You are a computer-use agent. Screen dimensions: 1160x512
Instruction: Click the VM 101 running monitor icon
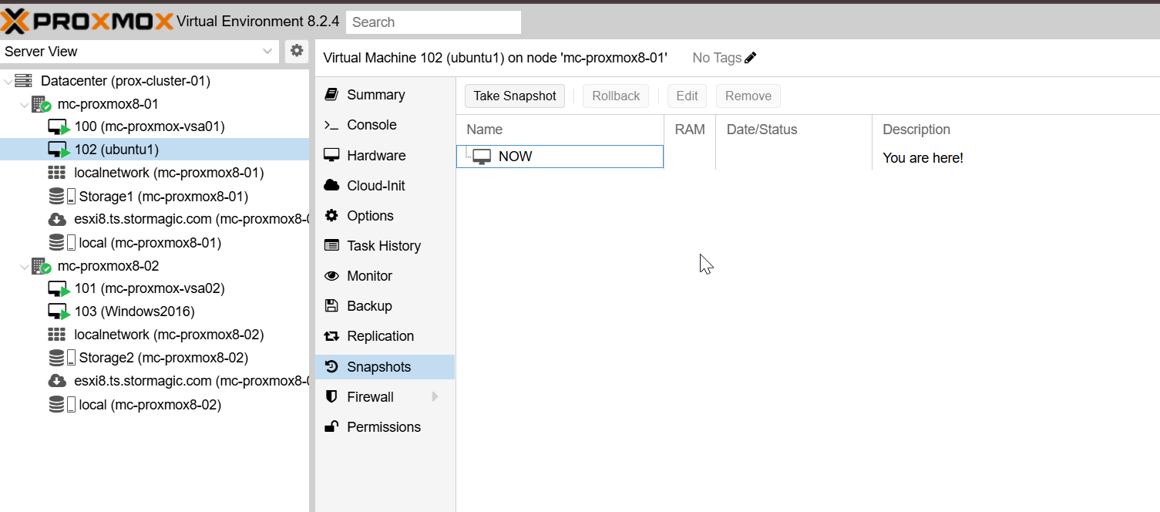(59, 289)
